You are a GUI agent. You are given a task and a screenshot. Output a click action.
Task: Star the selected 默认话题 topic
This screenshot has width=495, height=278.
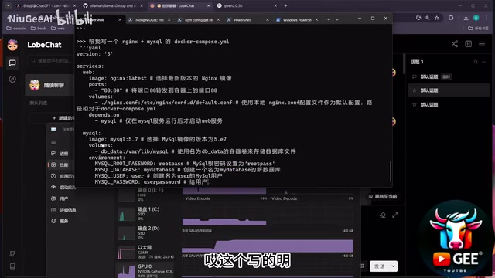415,90
